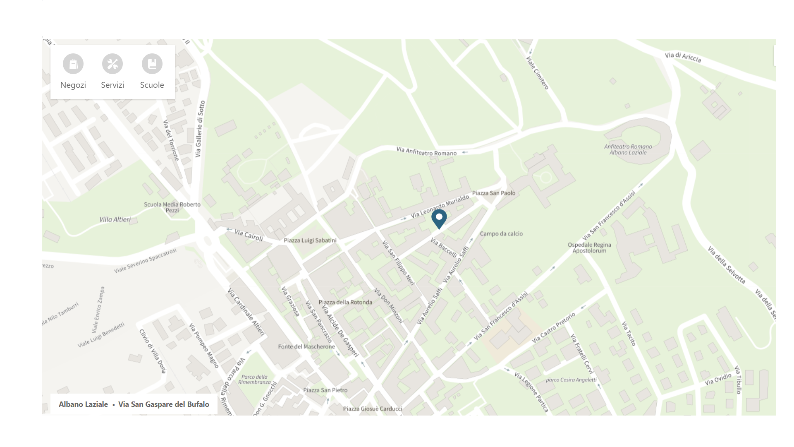
Task: Click the Villa Altieri label
Action: (115, 219)
